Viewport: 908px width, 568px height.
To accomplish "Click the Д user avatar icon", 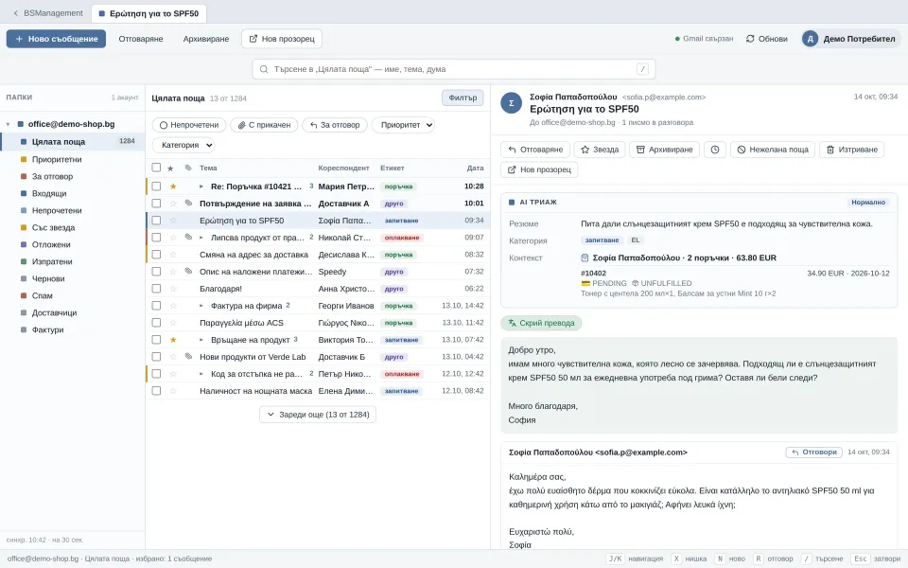I will (x=811, y=39).
